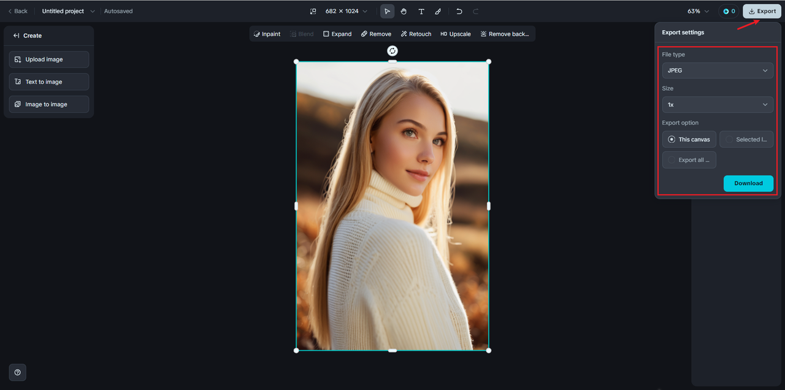Select the Selected layers export option
The height and width of the screenshot is (390, 785).
click(x=746, y=139)
